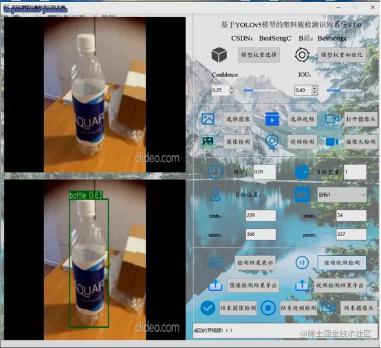Open the 目标1 target dropdown
The width and height of the screenshot is (381, 348).
pyautogui.click(x=342, y=195)
